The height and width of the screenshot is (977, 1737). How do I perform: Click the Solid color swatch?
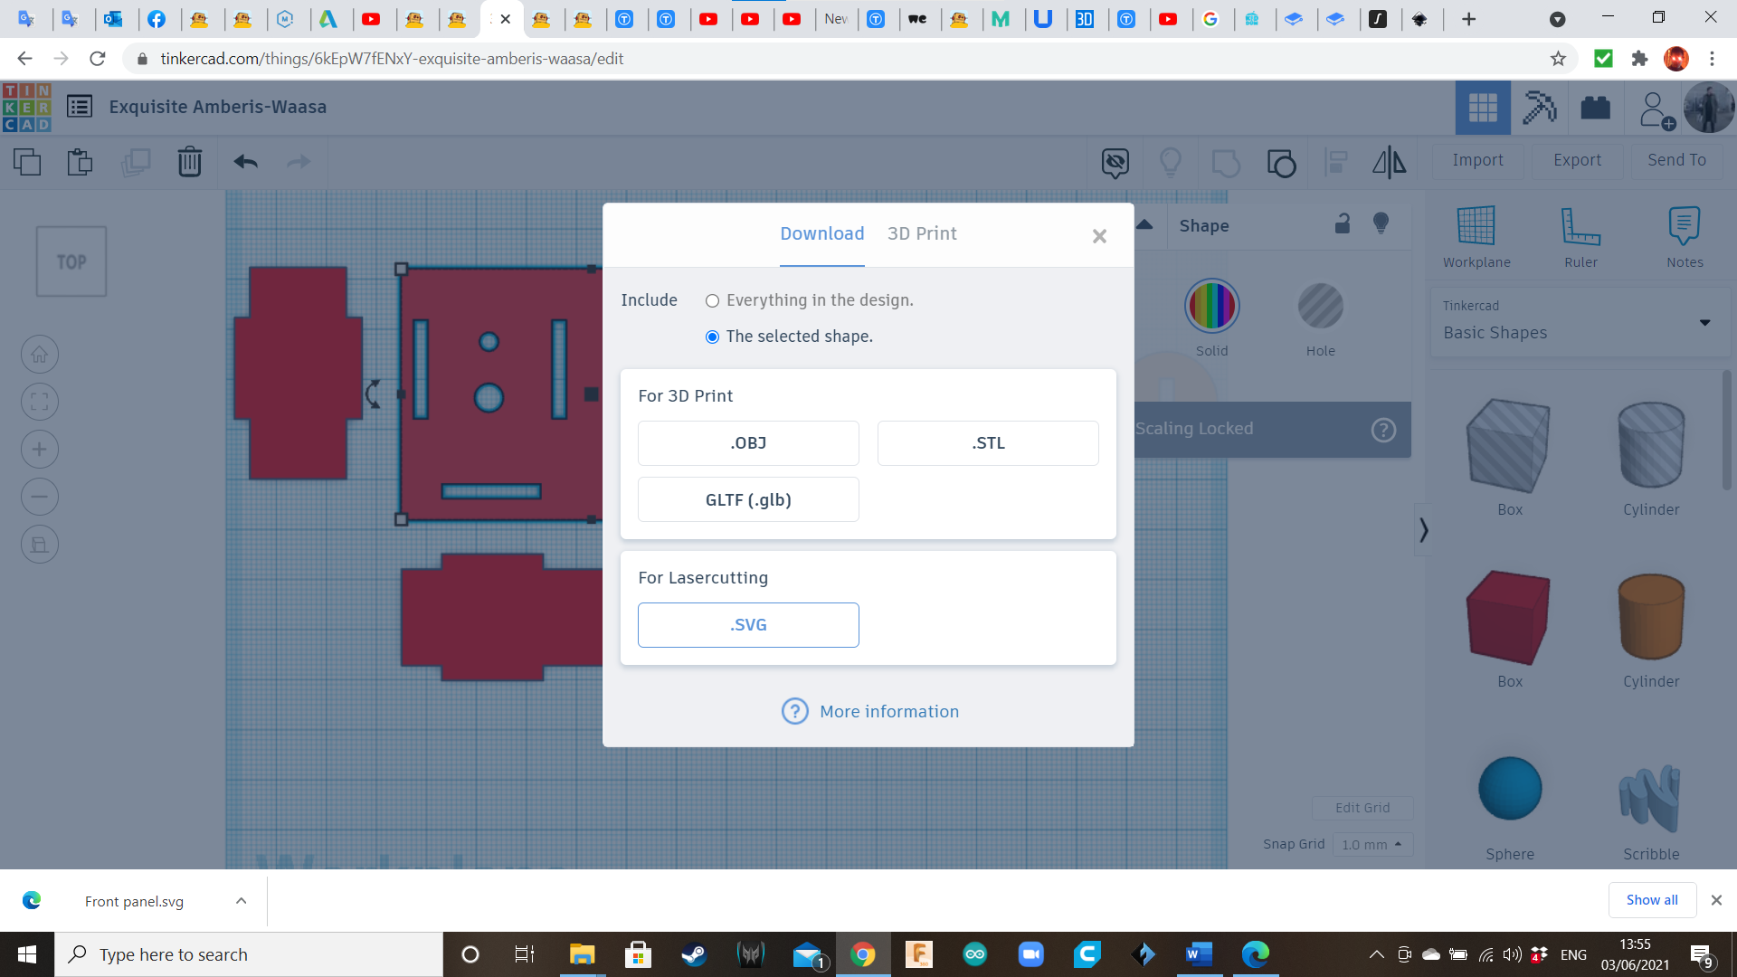[x=1211, y=307]
